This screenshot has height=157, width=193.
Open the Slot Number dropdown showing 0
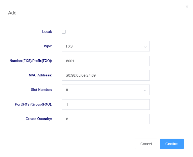pos(106,90)
